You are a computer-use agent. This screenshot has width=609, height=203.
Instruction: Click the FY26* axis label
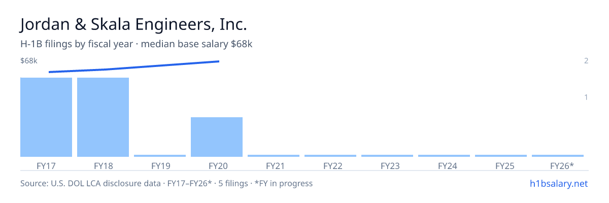pyautogui.click(x=562, y=165)
